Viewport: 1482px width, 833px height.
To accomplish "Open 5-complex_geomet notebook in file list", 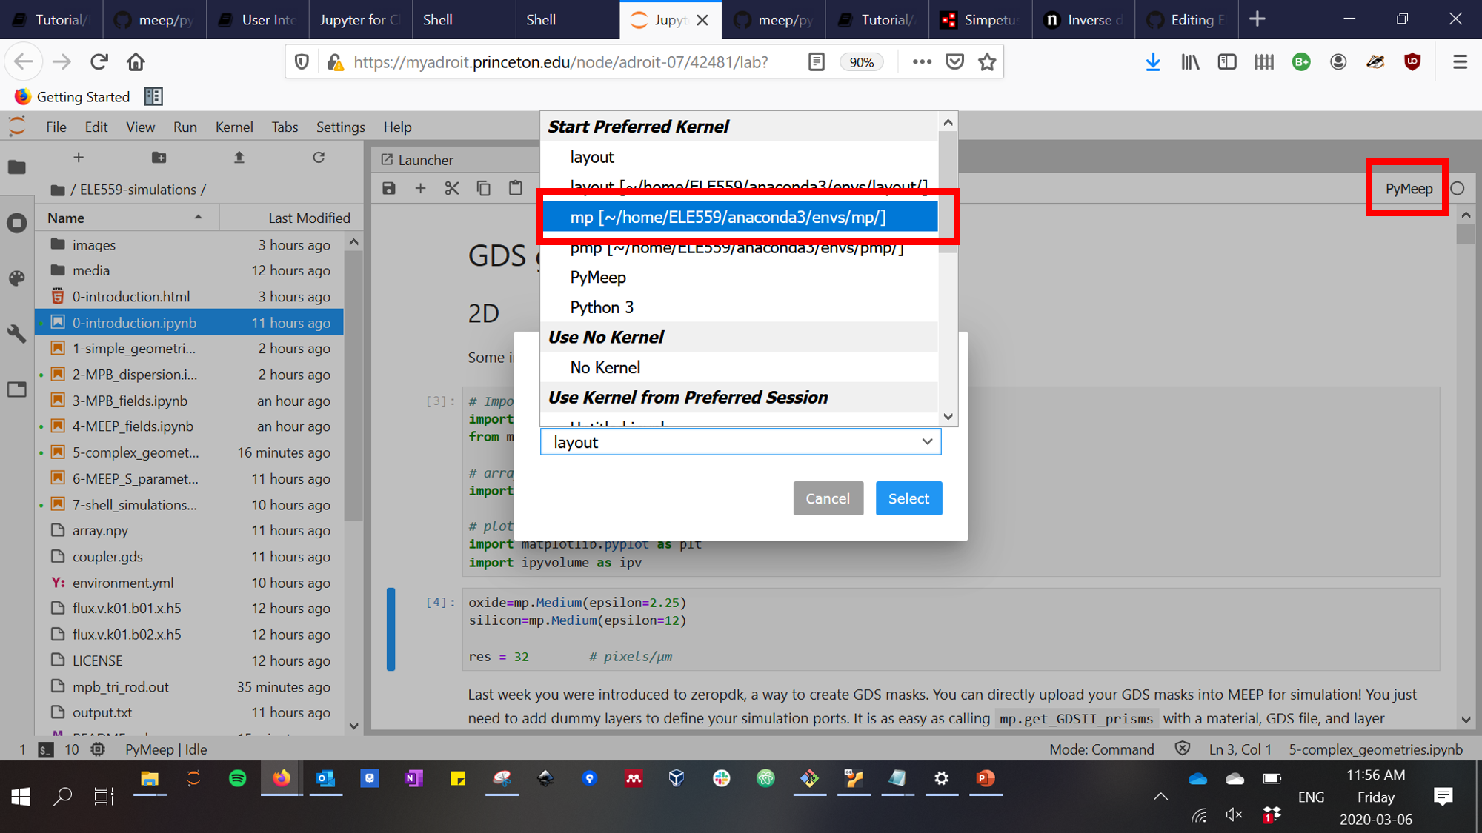I will pyautogui.click(x=136, y=452).
